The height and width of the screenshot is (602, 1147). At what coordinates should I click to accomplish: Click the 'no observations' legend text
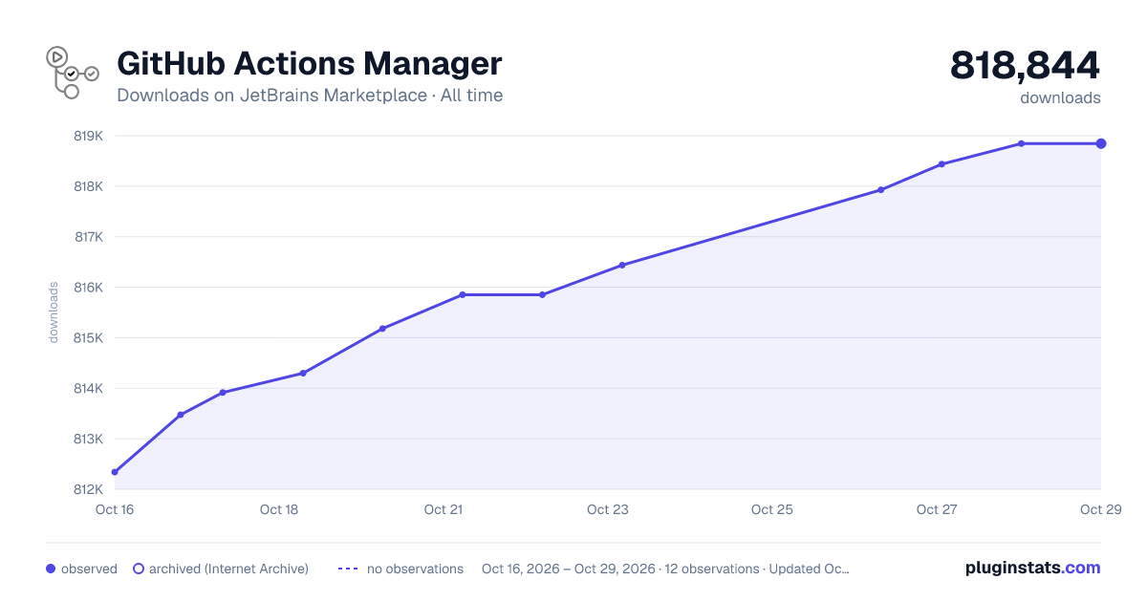(x=415, y=569)
